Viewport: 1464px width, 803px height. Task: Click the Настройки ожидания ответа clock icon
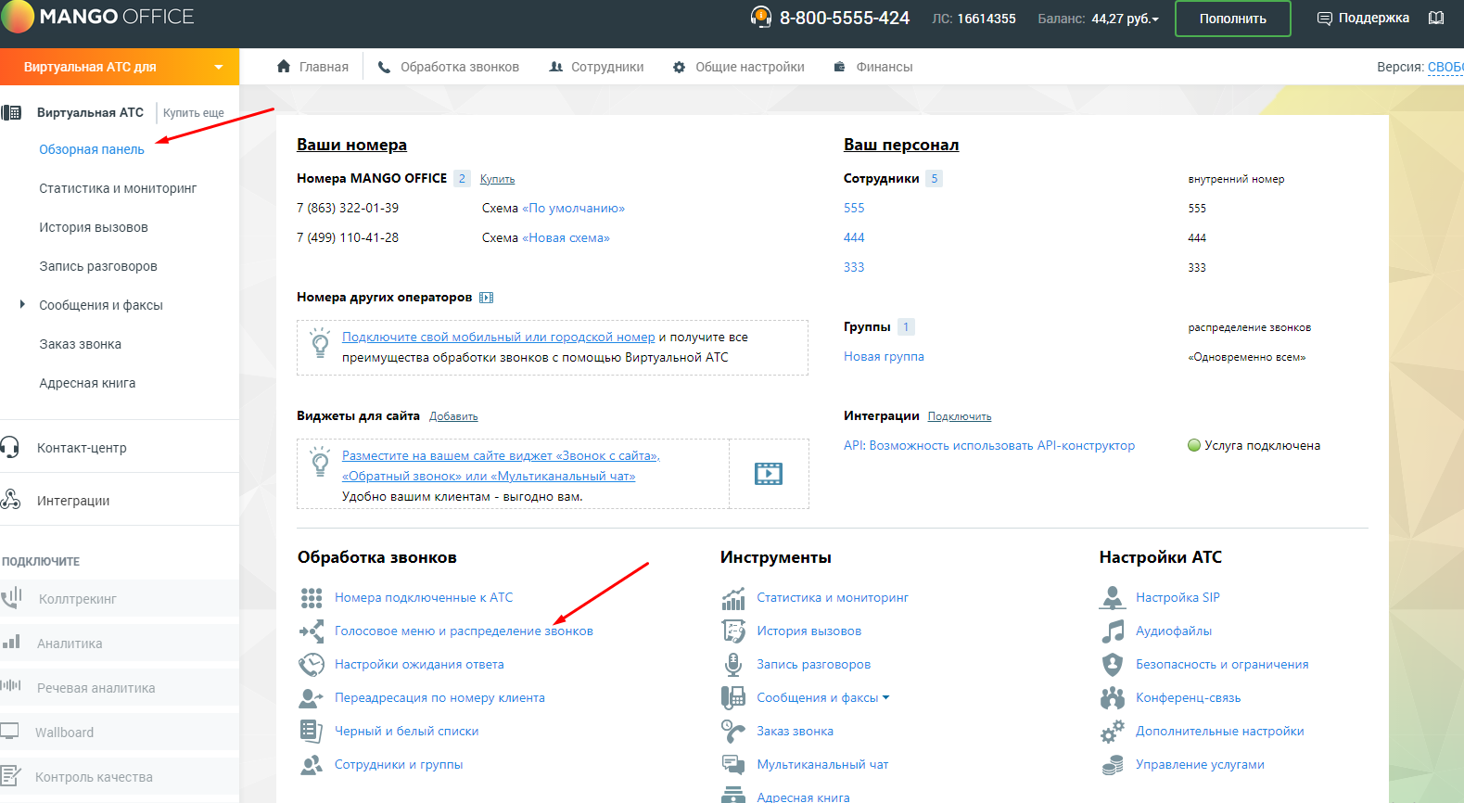coord(312,665)
